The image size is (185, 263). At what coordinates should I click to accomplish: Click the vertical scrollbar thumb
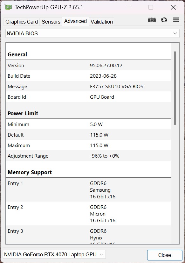[175, 88]
